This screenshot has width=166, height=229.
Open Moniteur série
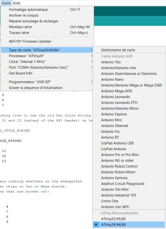tap(47, 27)
